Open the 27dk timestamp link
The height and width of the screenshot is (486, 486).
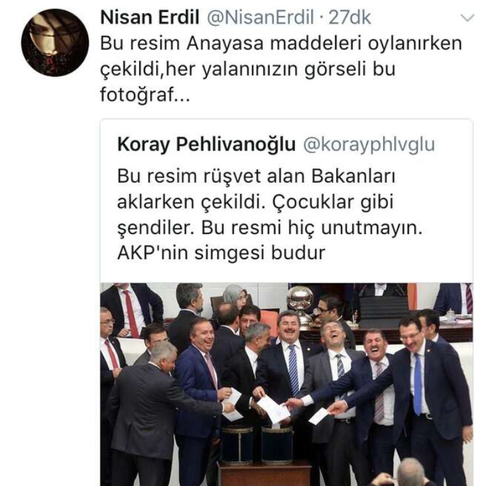click(x=350, y=17)
